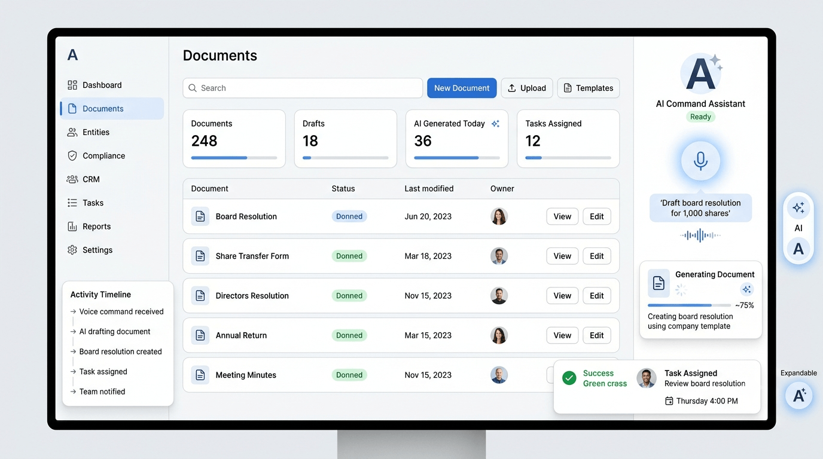Click the Share Transfer Form status badge
The height and width of the screenshot is (459, 823).
click(349, 256)
